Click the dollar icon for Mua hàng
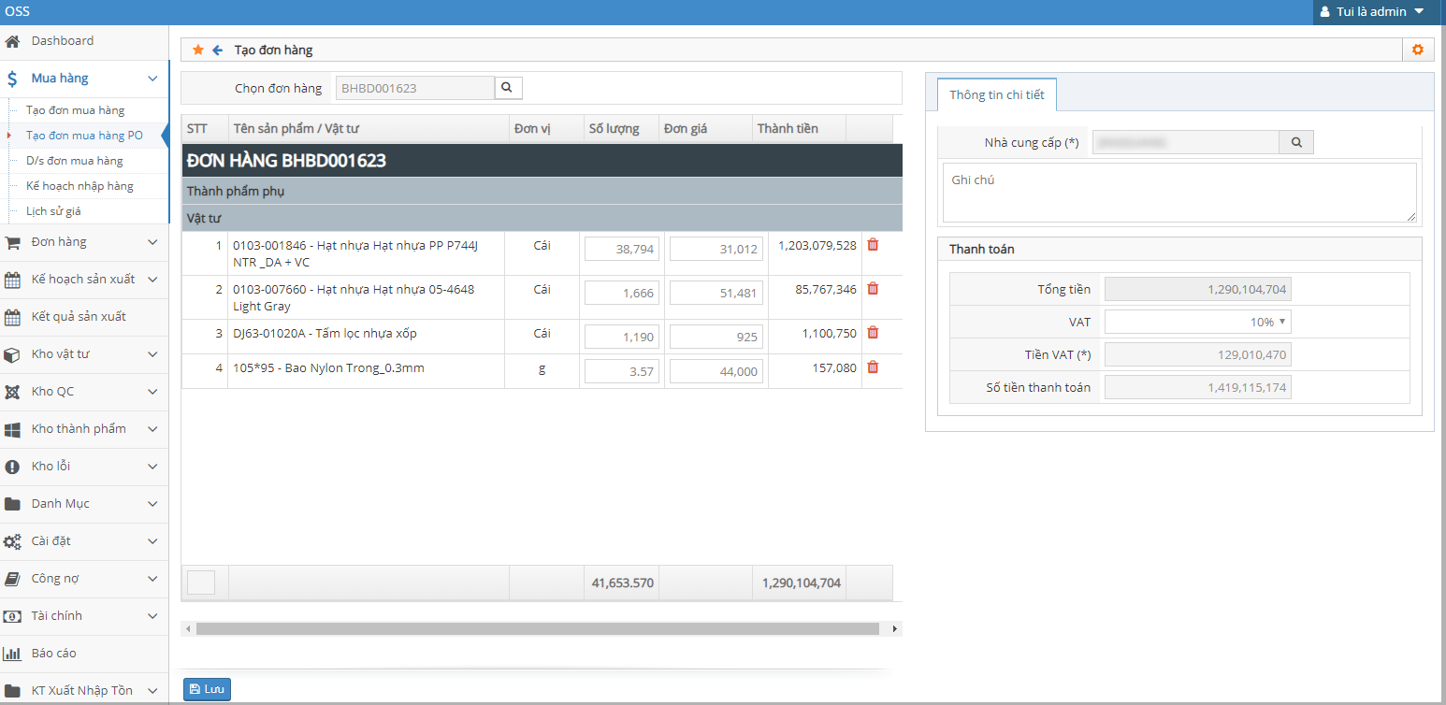Viewport: 1446px width, 705px height. click(12, 79)
